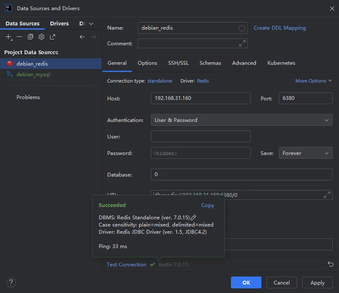The height and width of the screenshot is (293, 339).
Task: Show hidden tabs with the chevron dropdown
Action: point(91,24)
